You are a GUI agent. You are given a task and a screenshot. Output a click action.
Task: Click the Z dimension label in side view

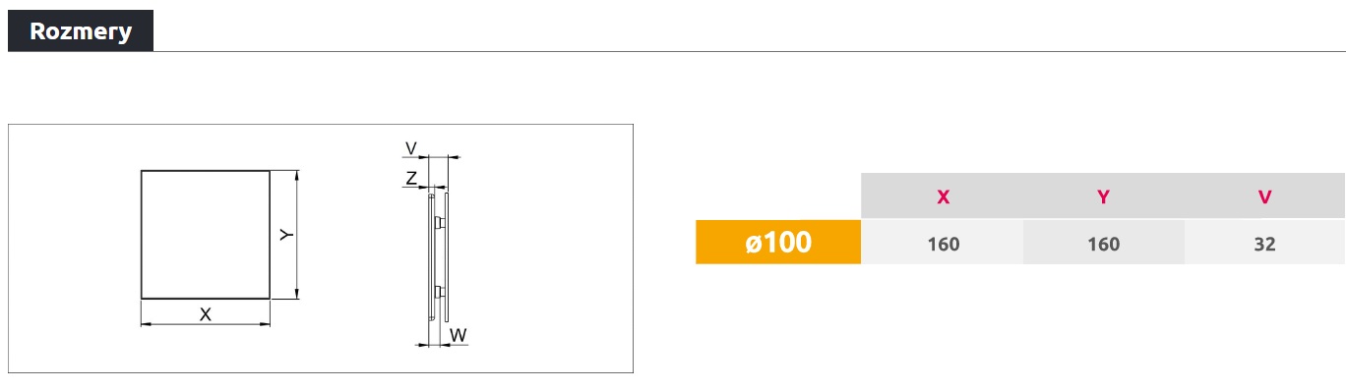(411, 178)
